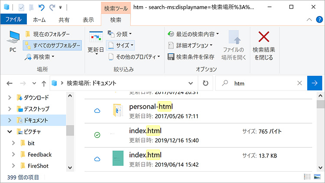Click the refresh button beside address bar
Screen dimensions: 325x183
click(205, 83)
